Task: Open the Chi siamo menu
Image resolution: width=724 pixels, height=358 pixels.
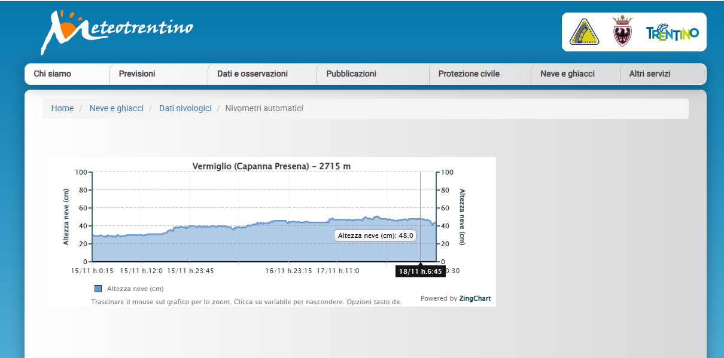Action: coord(53,74)
